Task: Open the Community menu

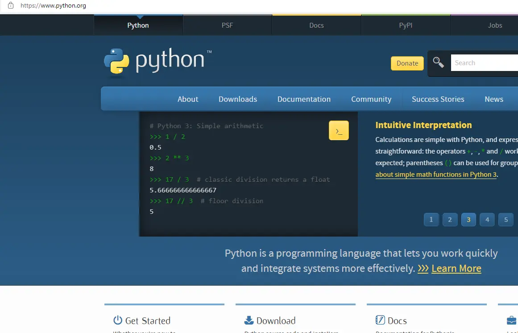Action: (x=371, y=99)
